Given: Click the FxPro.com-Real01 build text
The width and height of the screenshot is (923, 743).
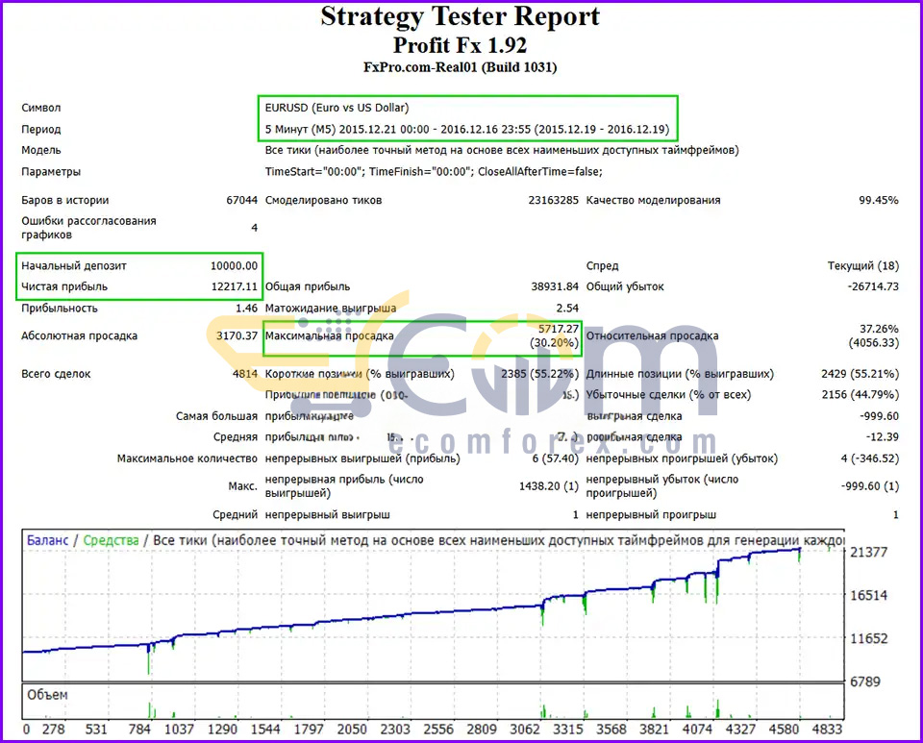Looking at the screenshot, I should tap(460, 67).
